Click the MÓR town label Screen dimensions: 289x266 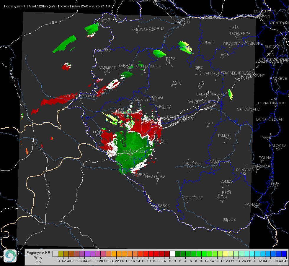click(x=225, y=55)
